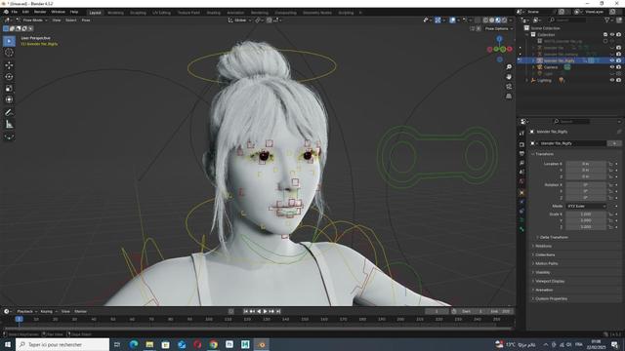Play the animation in the timeline
The width and height of the screenshot is (625, 351).
(x=265, y=311)
